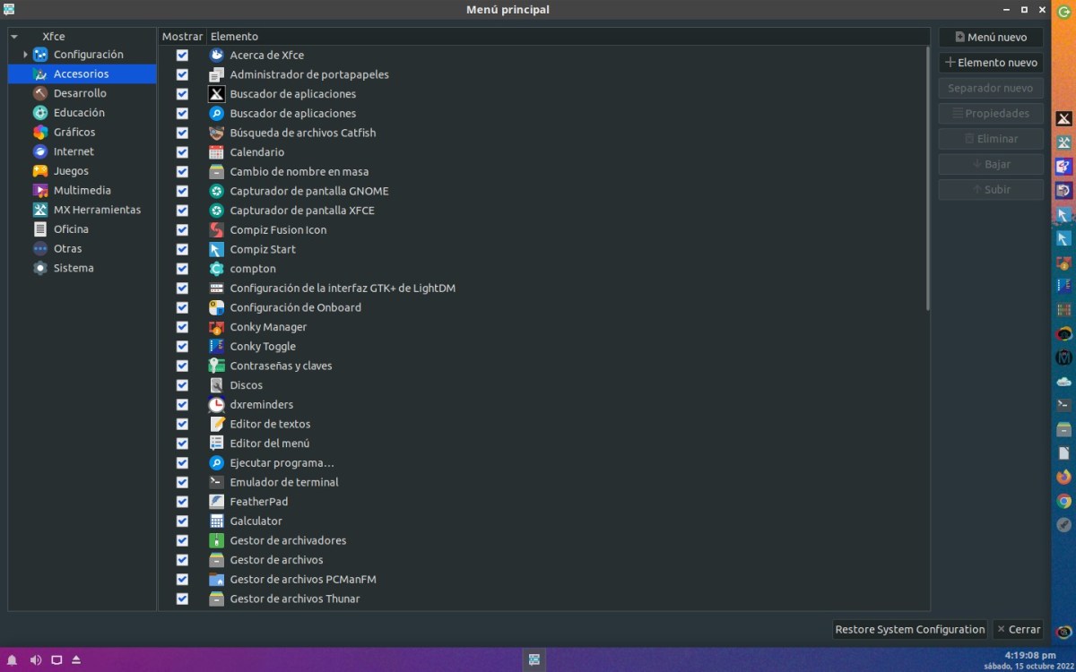Click the Discos disk icon
1076x672 pixels.
[216, 385]
